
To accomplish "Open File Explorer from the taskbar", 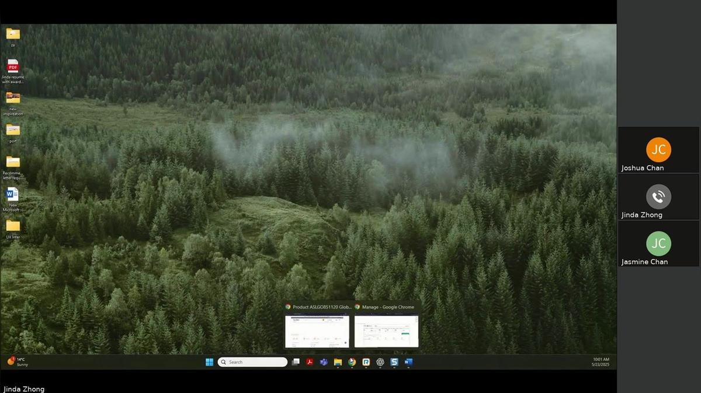I will click(x=338, y=362).
